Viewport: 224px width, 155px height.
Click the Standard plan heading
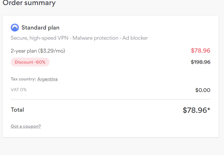pos(40,28)
